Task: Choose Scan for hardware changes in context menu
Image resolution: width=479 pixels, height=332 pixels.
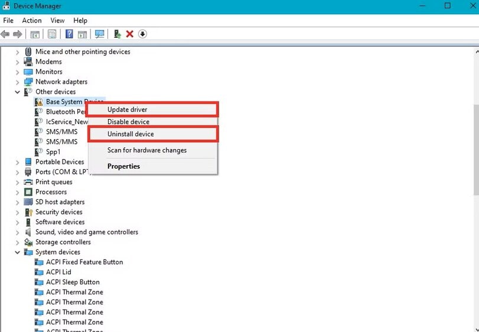Action: click(x=152, y=150)
